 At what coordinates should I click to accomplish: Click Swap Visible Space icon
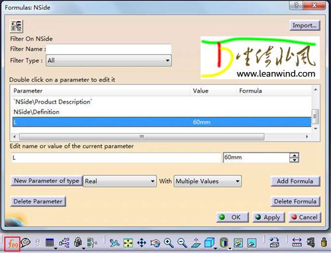tap(252, 243)
